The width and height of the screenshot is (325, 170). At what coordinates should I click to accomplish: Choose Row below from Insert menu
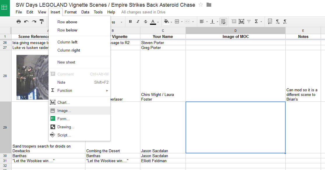click(x=79, y=30)
